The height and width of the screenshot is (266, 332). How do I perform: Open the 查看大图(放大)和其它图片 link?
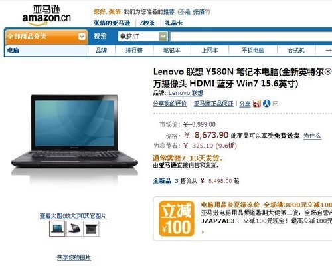pos(73,216)
